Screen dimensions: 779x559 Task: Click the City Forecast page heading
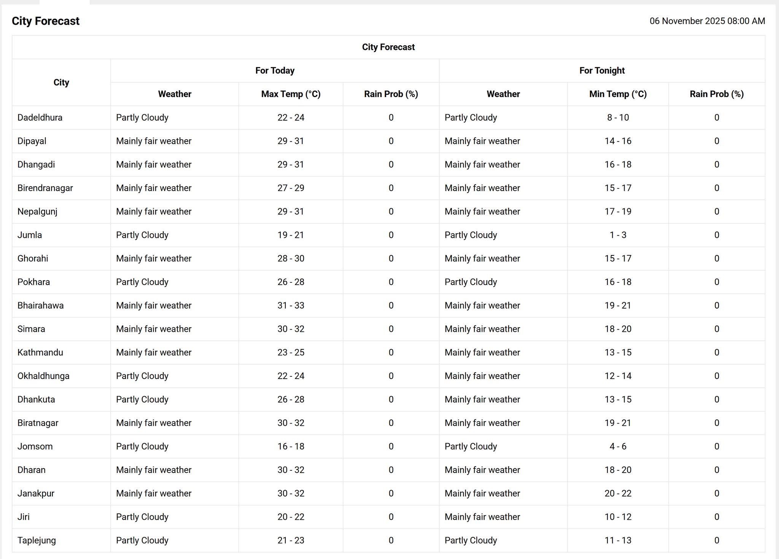pyautogui.click(x=46, y=21)
